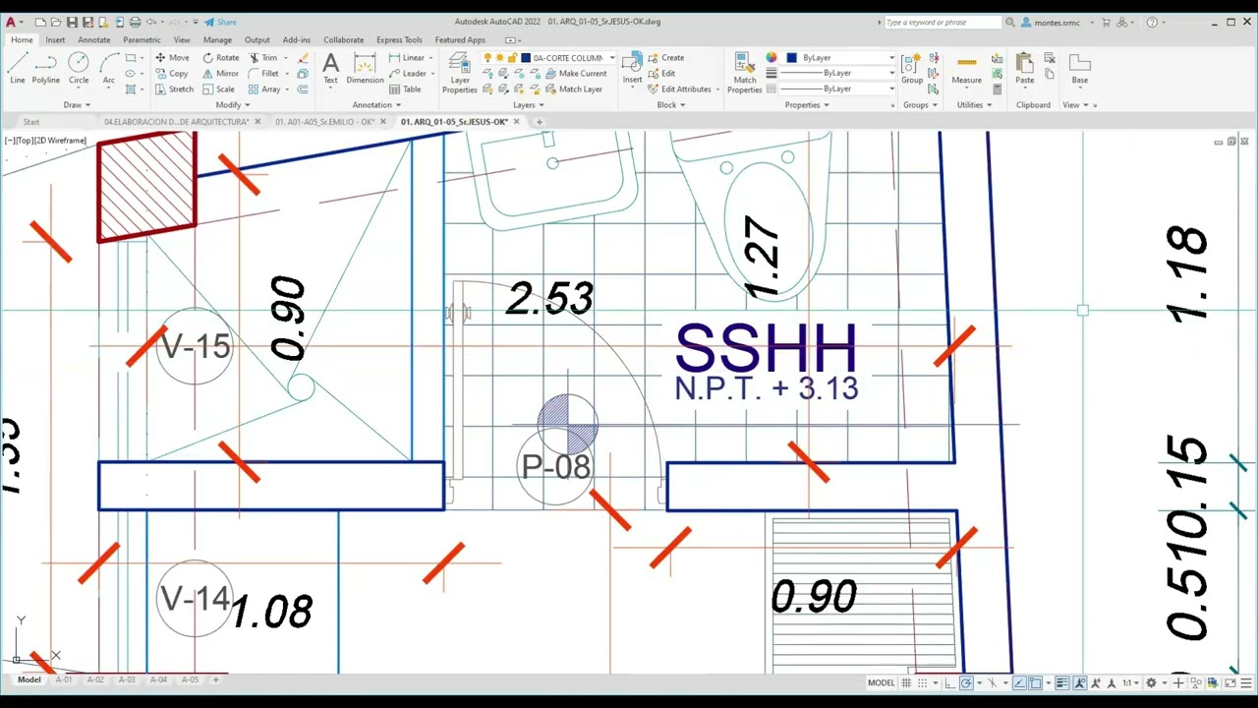
Task: Expand the Utilities panel
Action: tap(974, 105)
